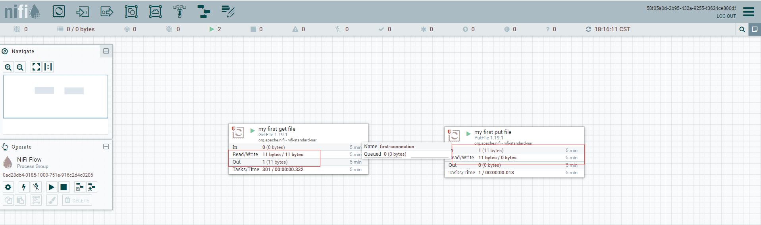This screenshot has width=761, height=225.
Task: Click the NiFi Flow process group name
Action: point(29,160)
